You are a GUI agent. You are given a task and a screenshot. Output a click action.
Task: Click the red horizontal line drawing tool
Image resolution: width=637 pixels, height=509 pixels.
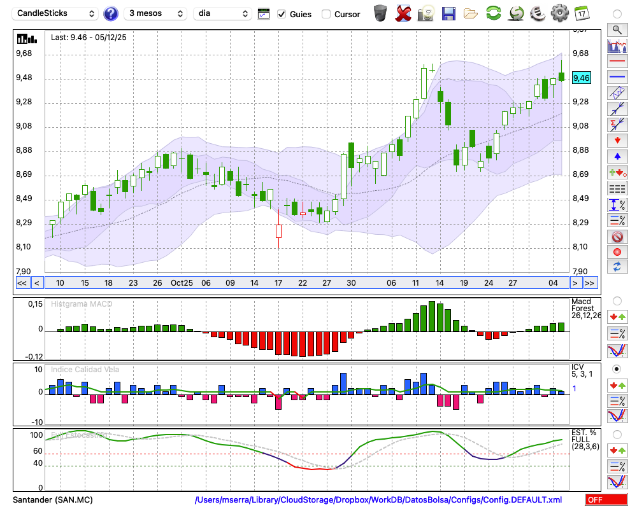617,62
